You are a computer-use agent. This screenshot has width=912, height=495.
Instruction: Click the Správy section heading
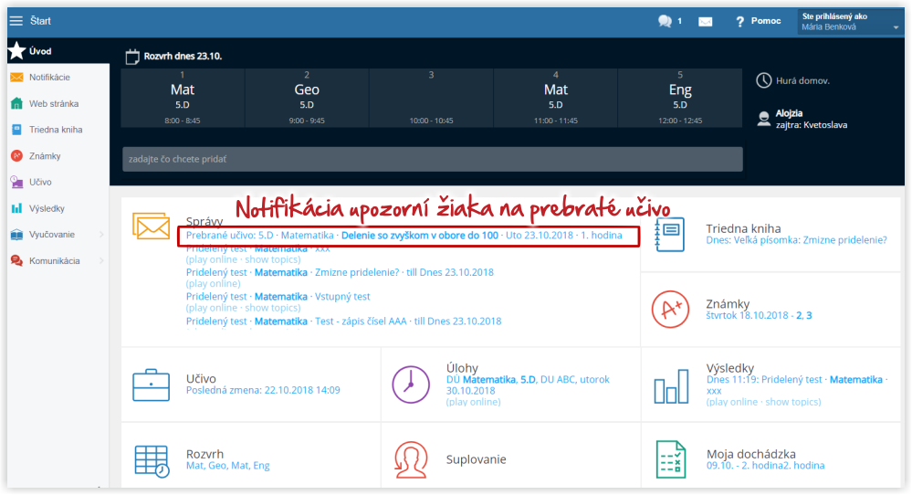(x=204, y=221)
